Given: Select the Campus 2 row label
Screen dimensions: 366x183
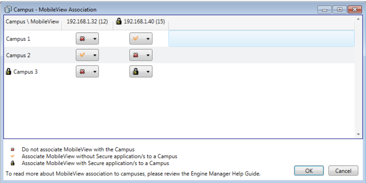Looking at the screenshot, I should coord(18,55).
